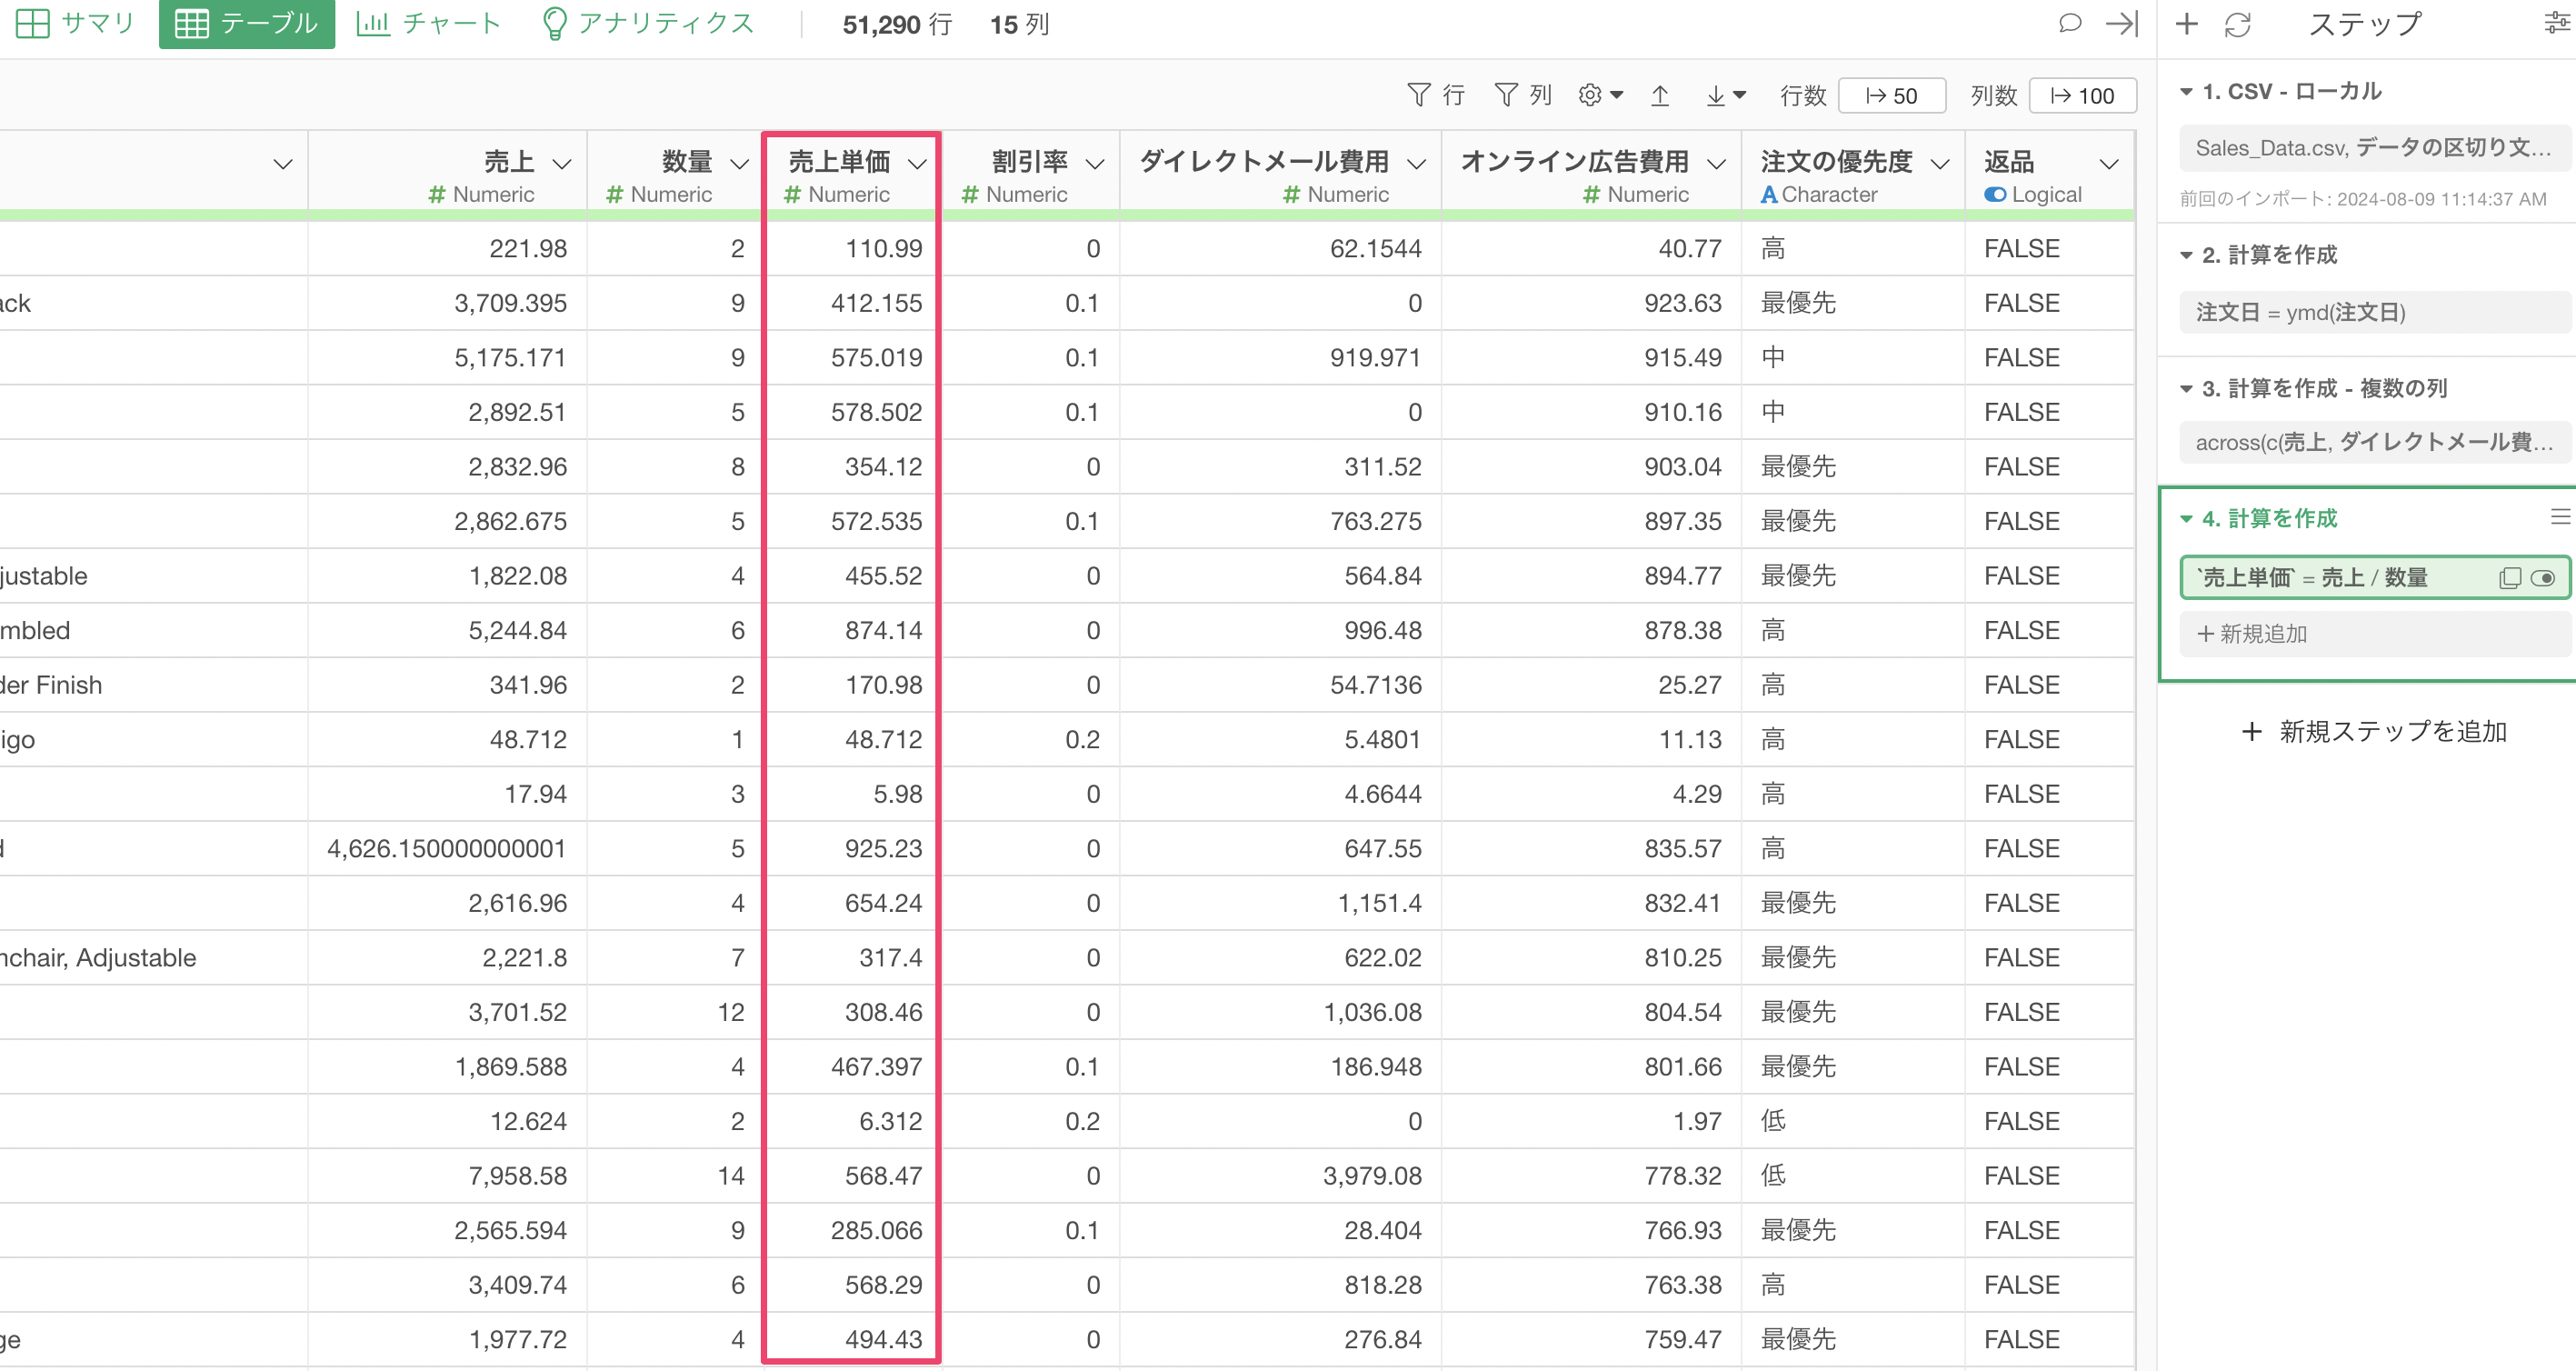This screenshot has width=2576, height=1371.
Task: Open the across(c(売上... step token
Action: coord(2373,442)
